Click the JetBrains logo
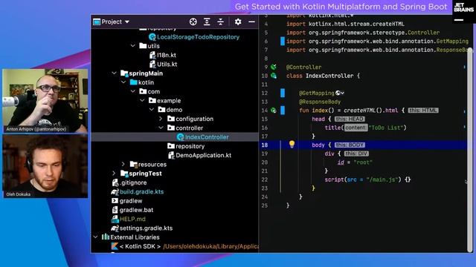The height and width of the screenshot is (267, 476). point(463,12)
